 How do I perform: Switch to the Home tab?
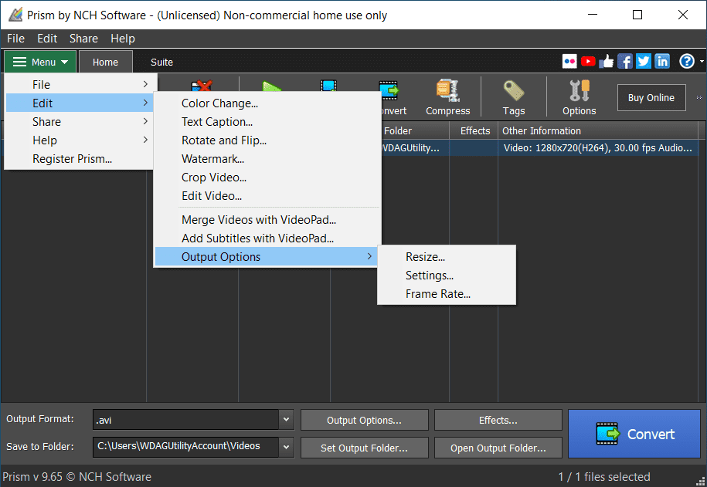[x=106, y=63]
